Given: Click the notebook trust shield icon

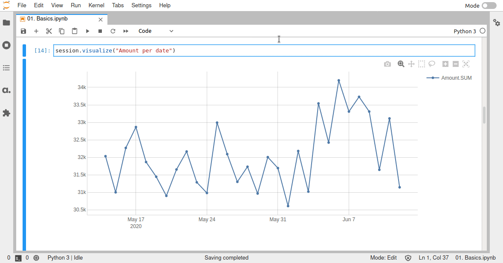Looking at the screenshot, I should (408, 258).
